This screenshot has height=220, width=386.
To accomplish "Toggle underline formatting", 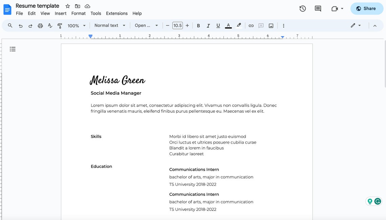I will 218,25.
